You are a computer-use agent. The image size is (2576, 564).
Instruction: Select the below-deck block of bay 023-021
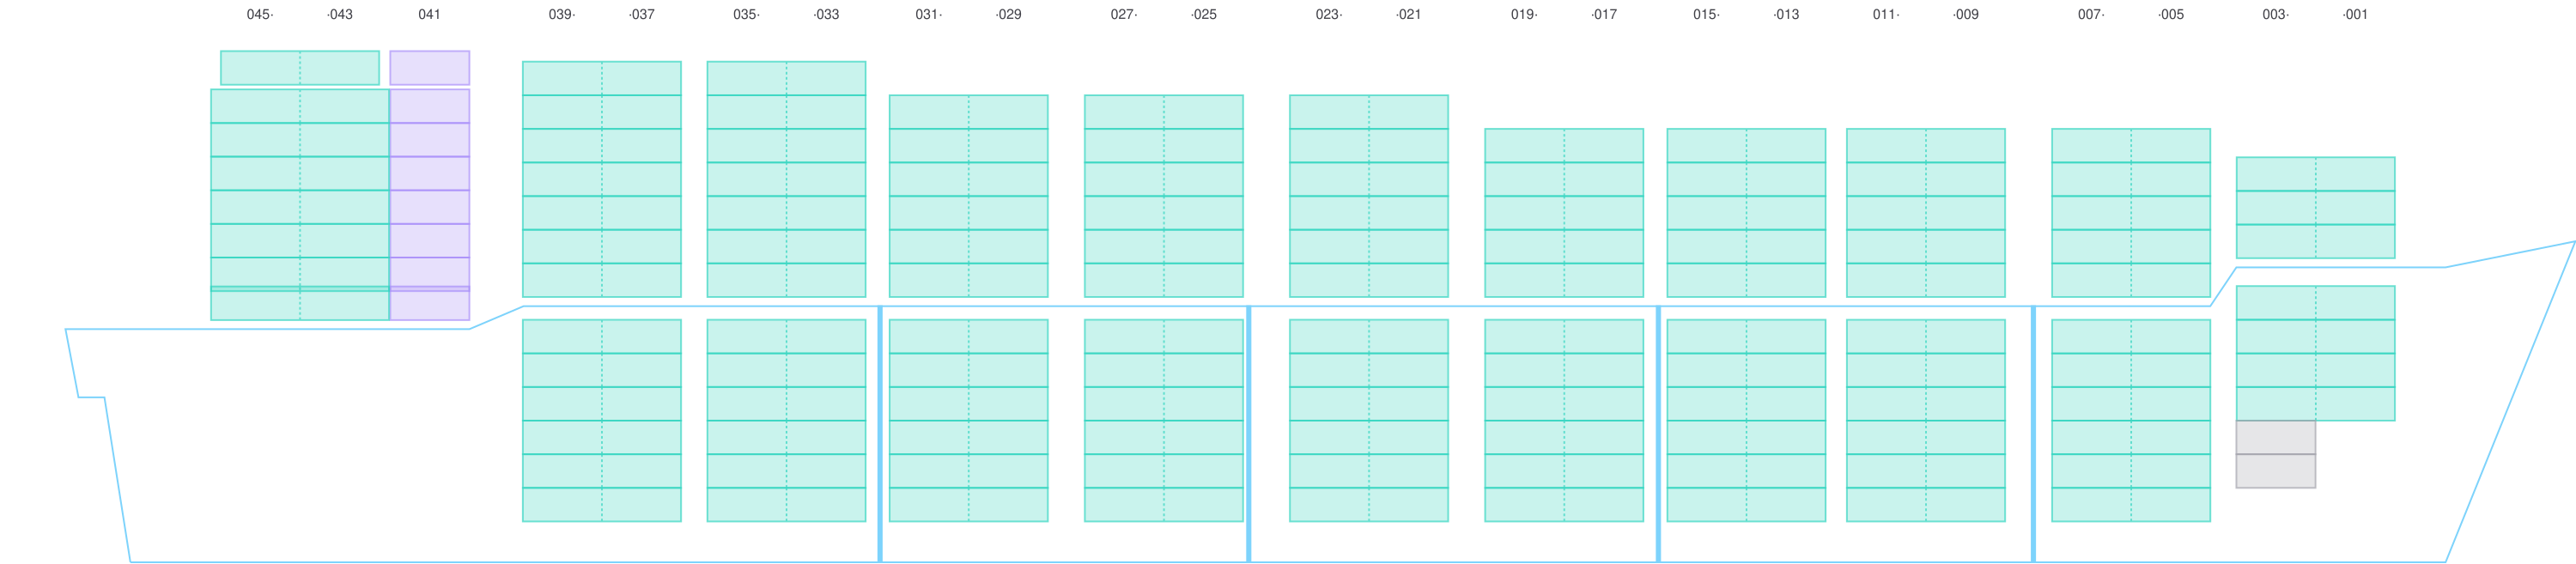coord(1368,420)
